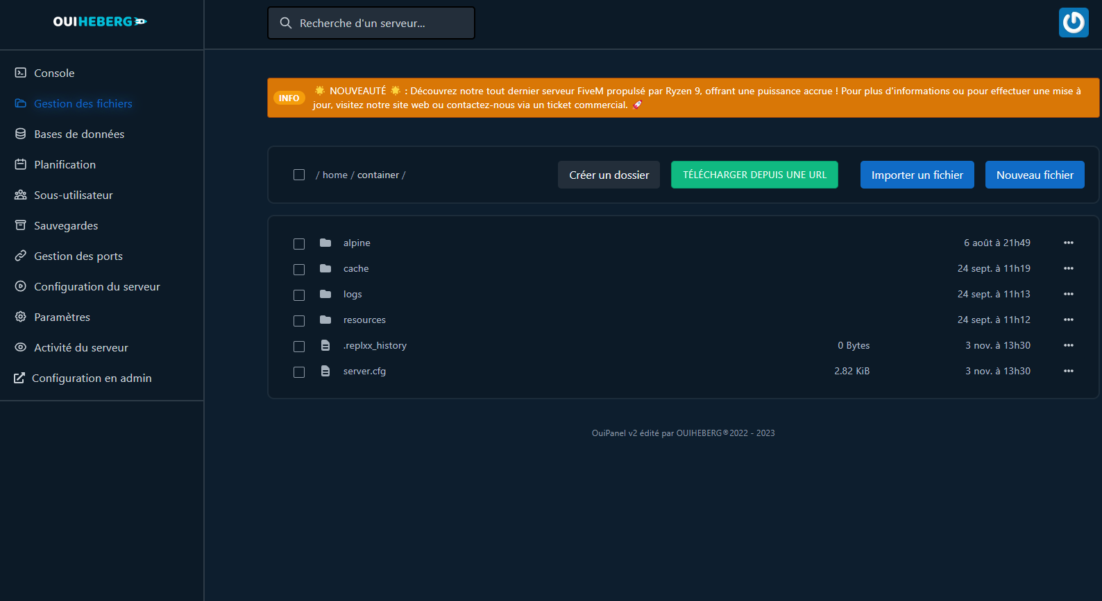Image resolution: width=1102 pixels, height=601 pixels.
Task: Click the logs folder icon
Action: pyautogui.click(x=325, y=294)
